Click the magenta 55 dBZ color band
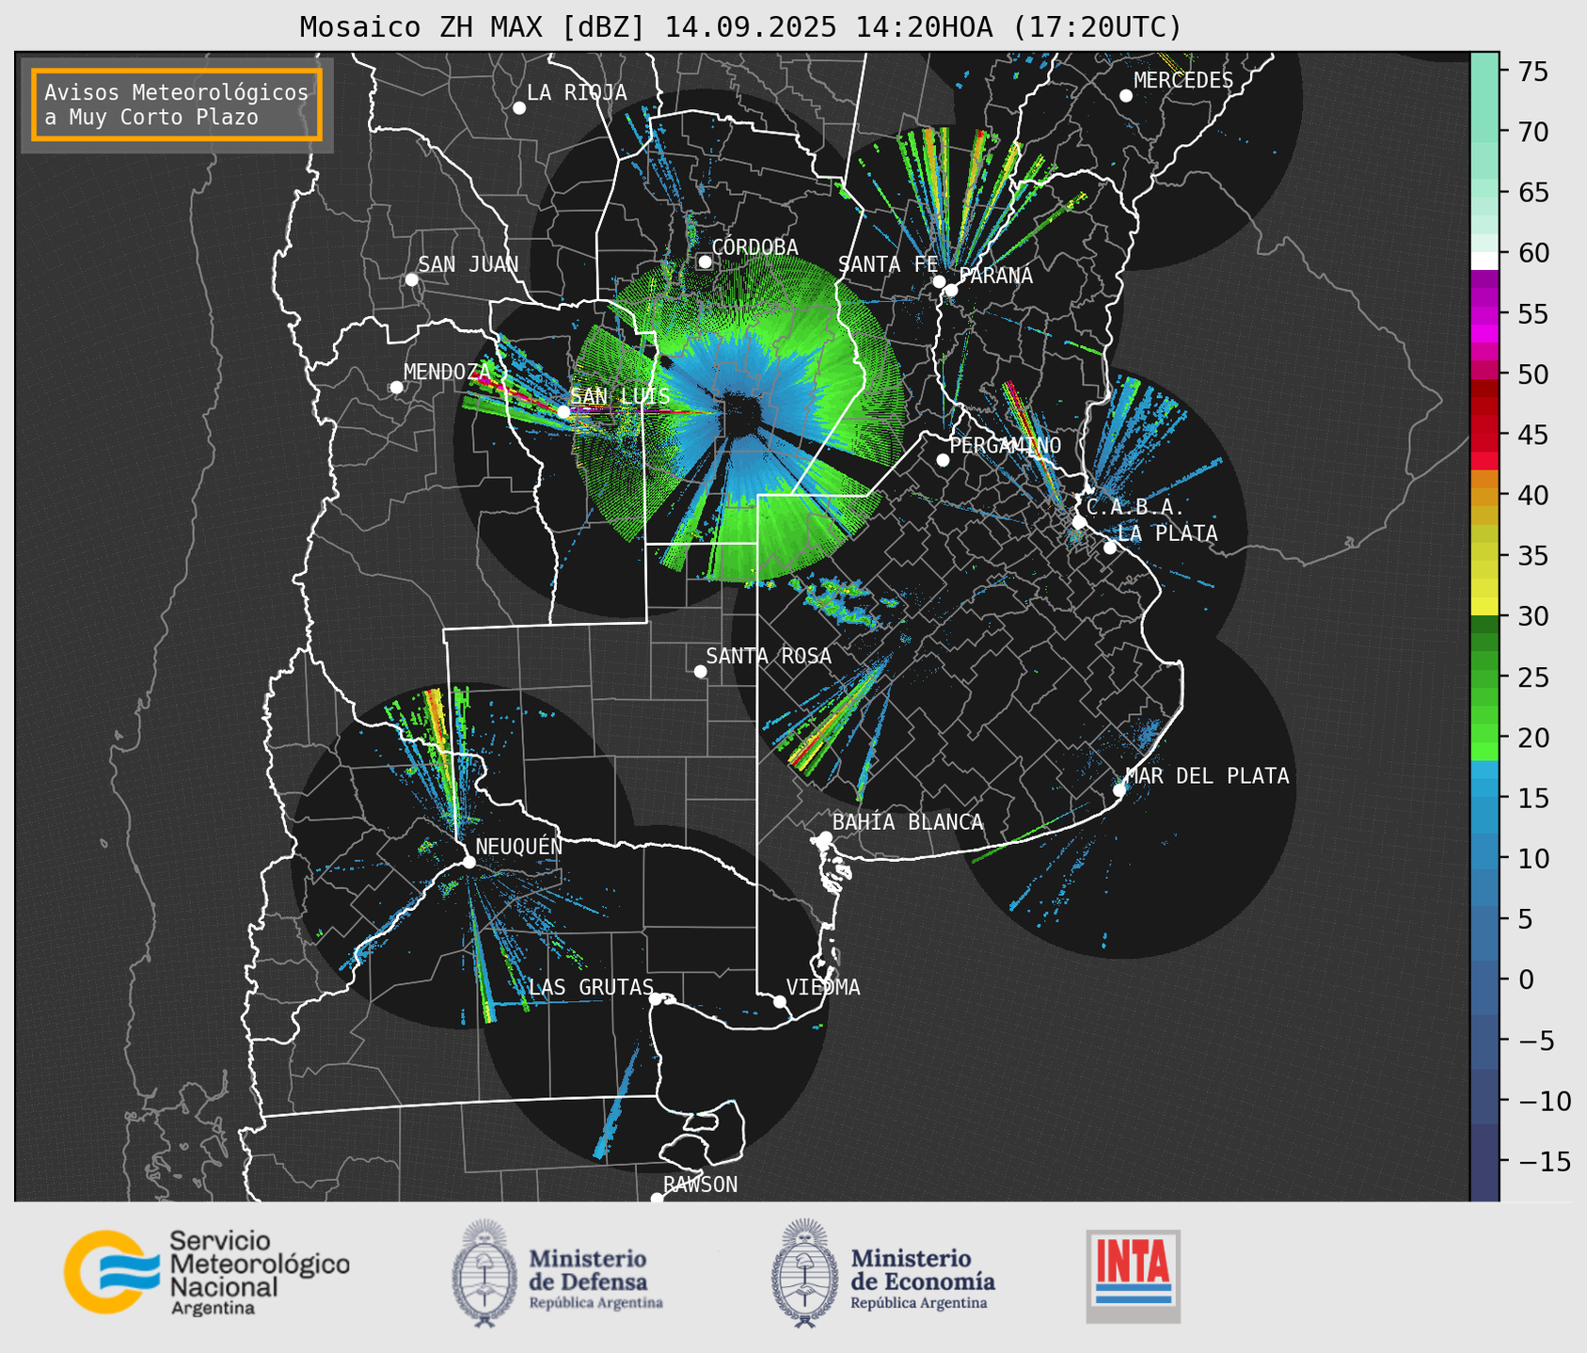 point(1484,314)
